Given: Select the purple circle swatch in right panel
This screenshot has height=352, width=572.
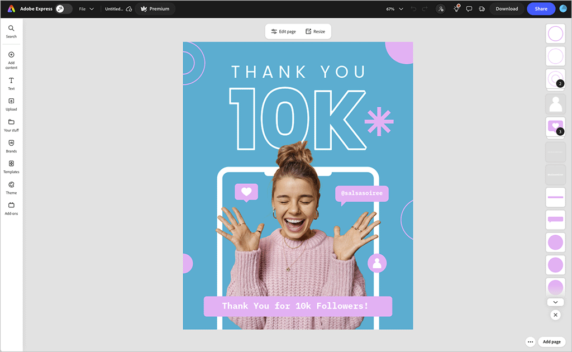Looking at the screenshot, I should click(555, 242).
